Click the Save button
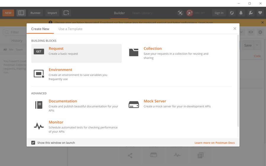This screenshot has height=166, width=266. pos(248,45)
